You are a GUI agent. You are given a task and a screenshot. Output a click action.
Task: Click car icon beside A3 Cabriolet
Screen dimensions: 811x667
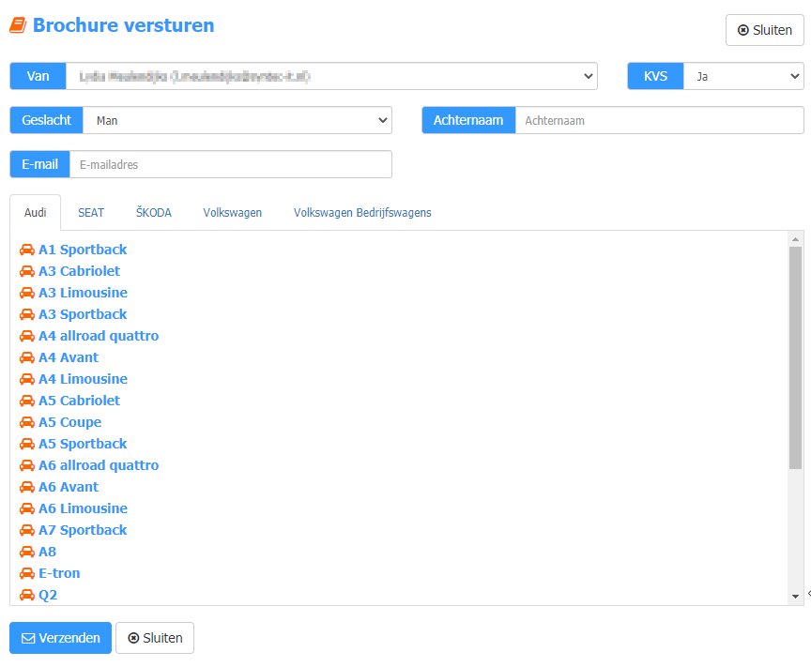tap(27, 271)
